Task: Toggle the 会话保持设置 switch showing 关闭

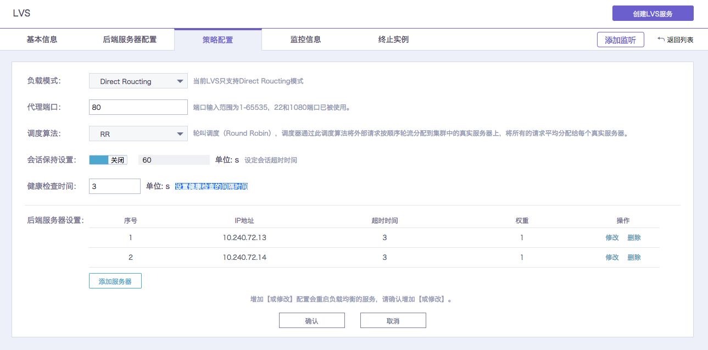Action: click(x=108, y=160)
